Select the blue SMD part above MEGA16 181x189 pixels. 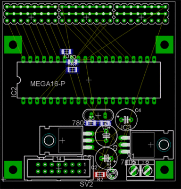coord(67,52)
